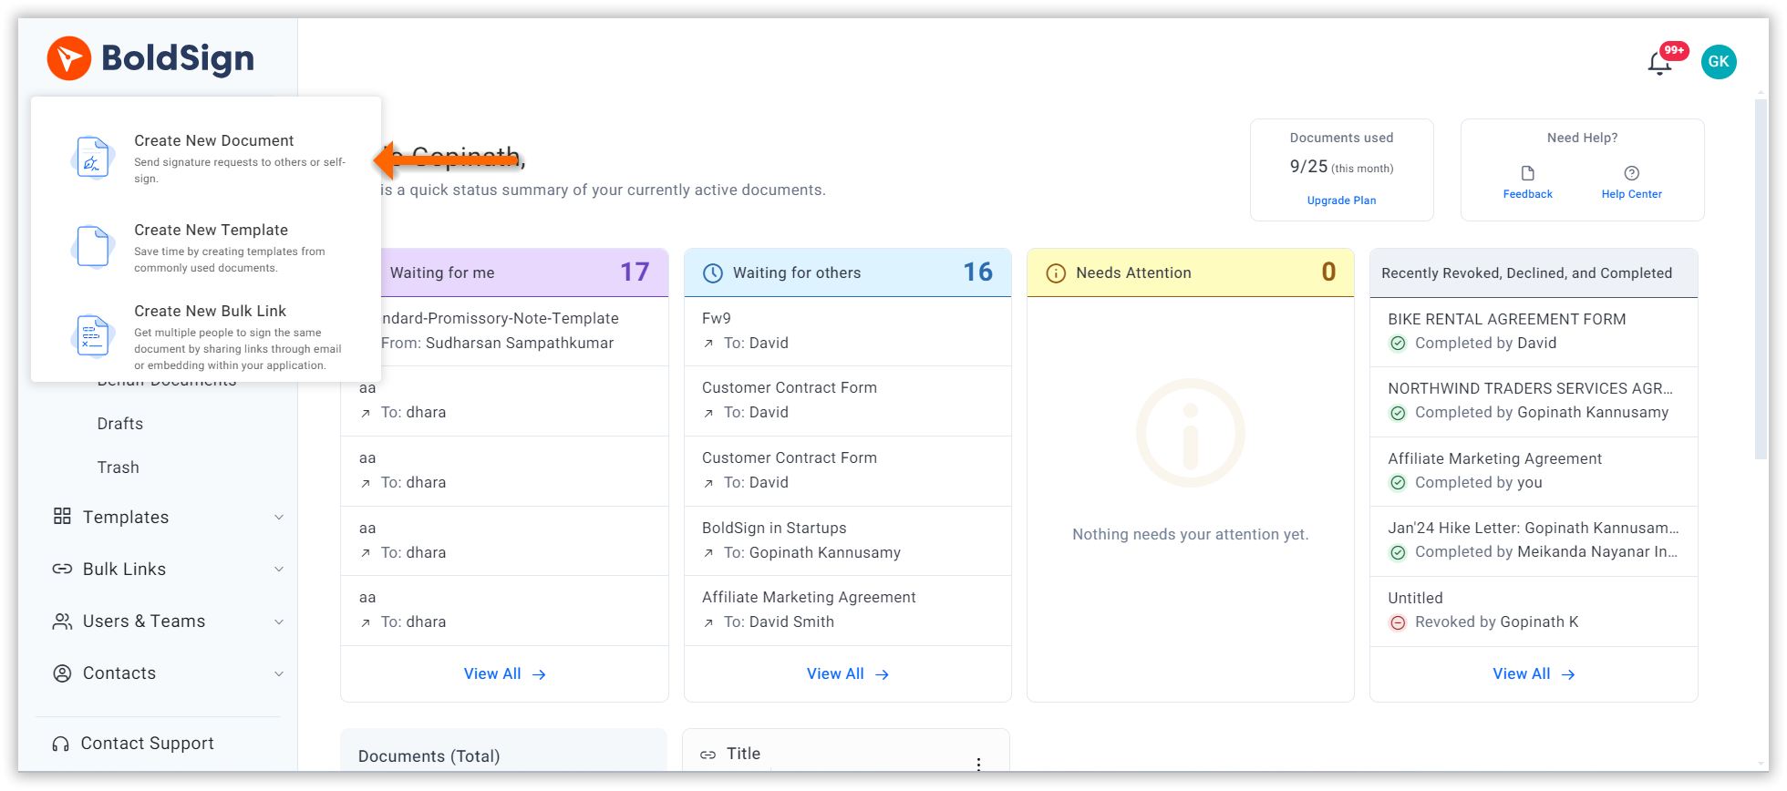This screenshot has height=791, width=1787.
Task: Click the page vertical scrollbar
Action: click(1761, 278)
